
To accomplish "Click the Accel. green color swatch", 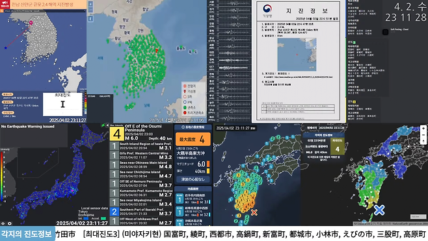I will pyautogui.click(x=103, y=218).
